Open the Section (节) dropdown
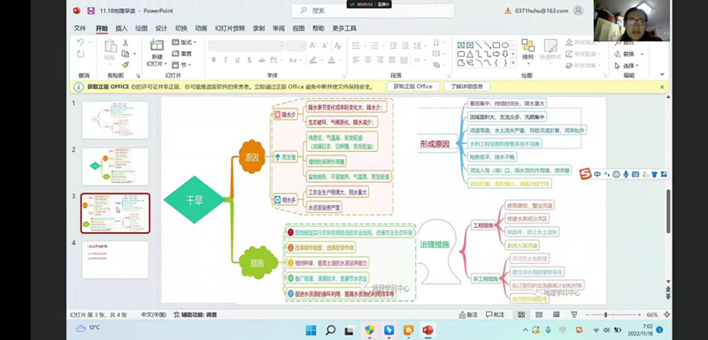 [x=181, y=64]
